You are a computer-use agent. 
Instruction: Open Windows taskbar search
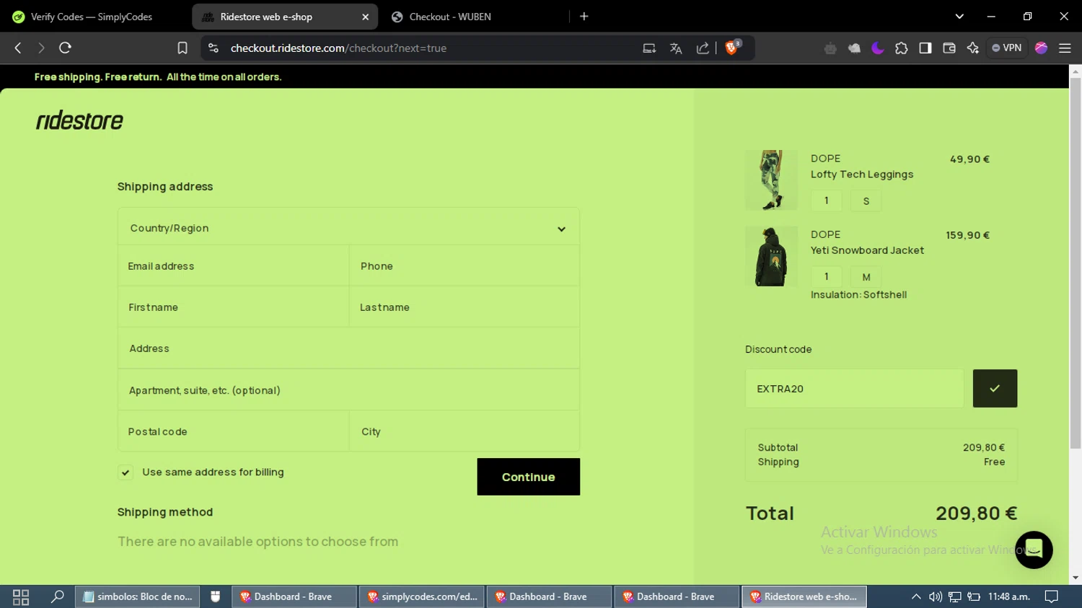[x=57, y=596]
